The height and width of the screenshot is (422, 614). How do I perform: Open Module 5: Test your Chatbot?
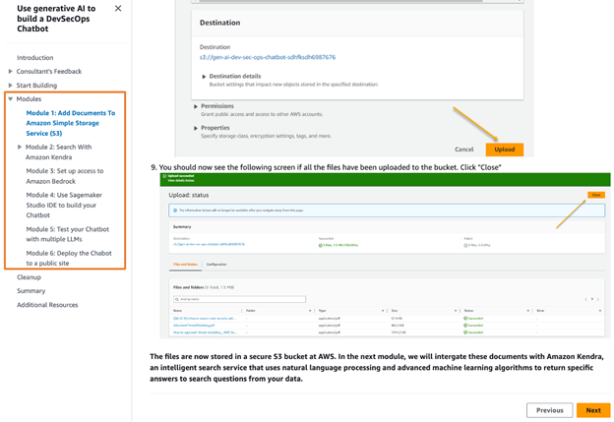pyautogui.click(x=67, y=234)
